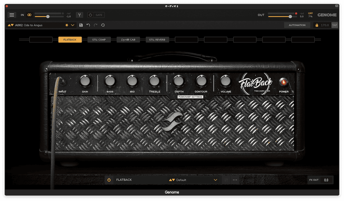Close the window with the red button
The width and height of the screenshot is (344, 201).
coord(7,6)
